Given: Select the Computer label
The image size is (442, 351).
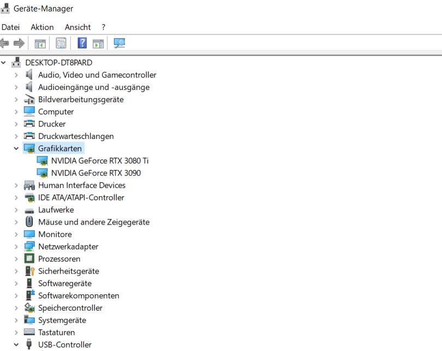Looking at the screenshot, I should pyautogui.click(x=56, y=112).
